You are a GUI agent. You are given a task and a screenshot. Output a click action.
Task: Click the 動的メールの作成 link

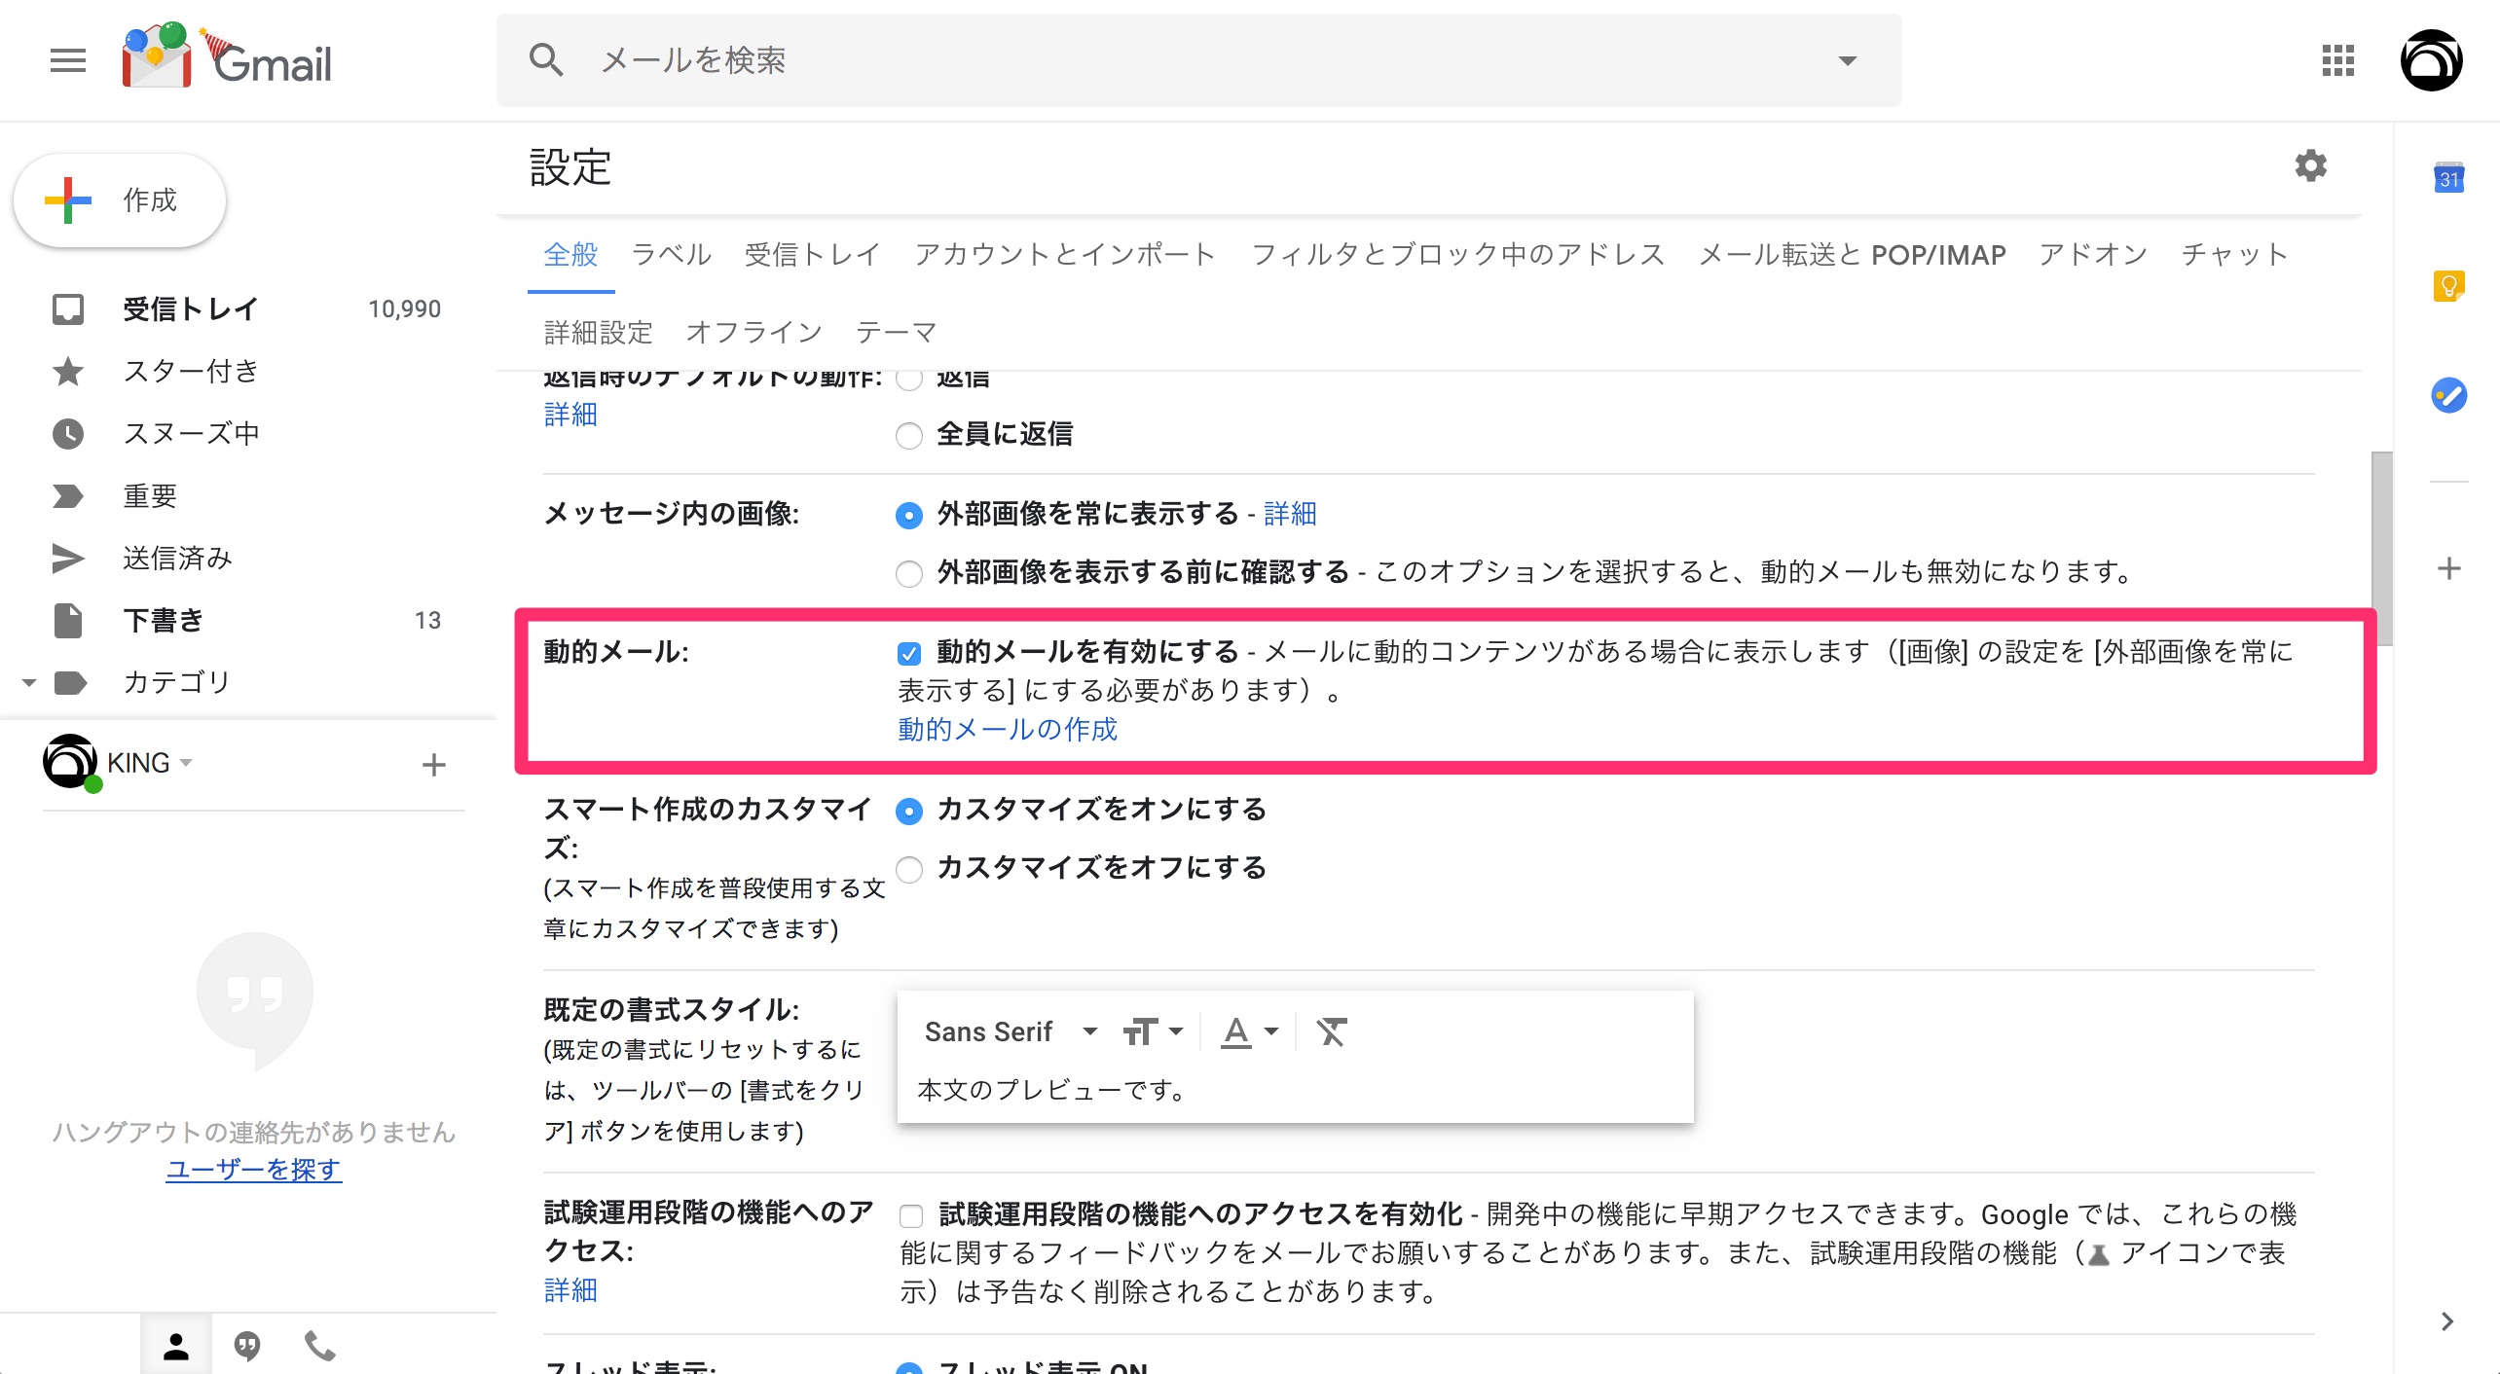pos(1007,730)
